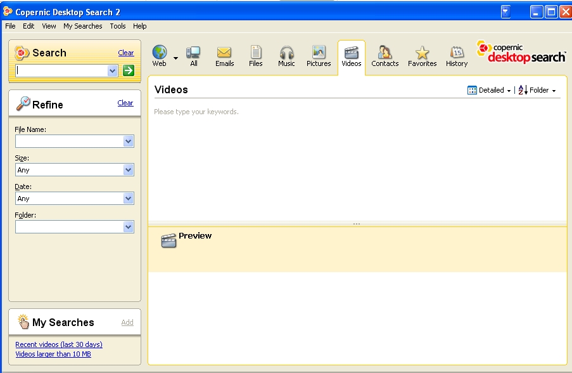This screenshot has height=373, width=572.
Task: Click into the File Name text field
Action: tap(69, 141)
